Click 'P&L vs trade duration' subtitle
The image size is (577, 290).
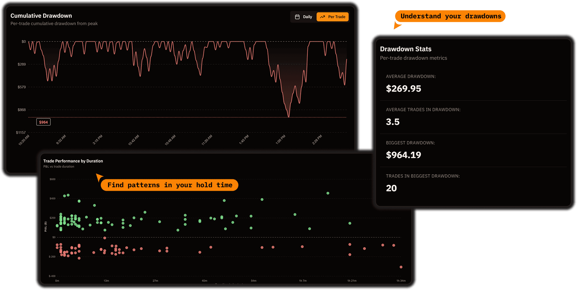pos(59,167)
